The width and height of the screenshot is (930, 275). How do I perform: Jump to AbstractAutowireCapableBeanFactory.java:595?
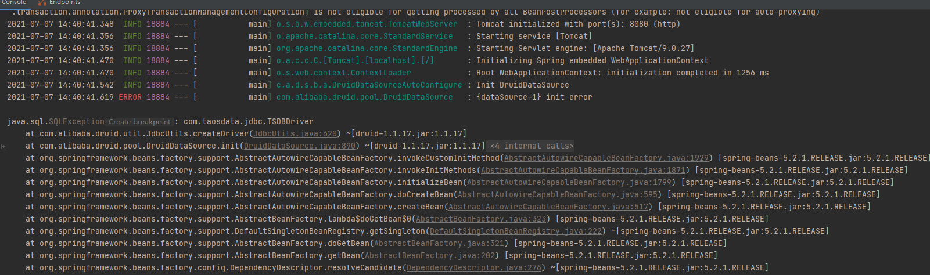tap(558, 195)
